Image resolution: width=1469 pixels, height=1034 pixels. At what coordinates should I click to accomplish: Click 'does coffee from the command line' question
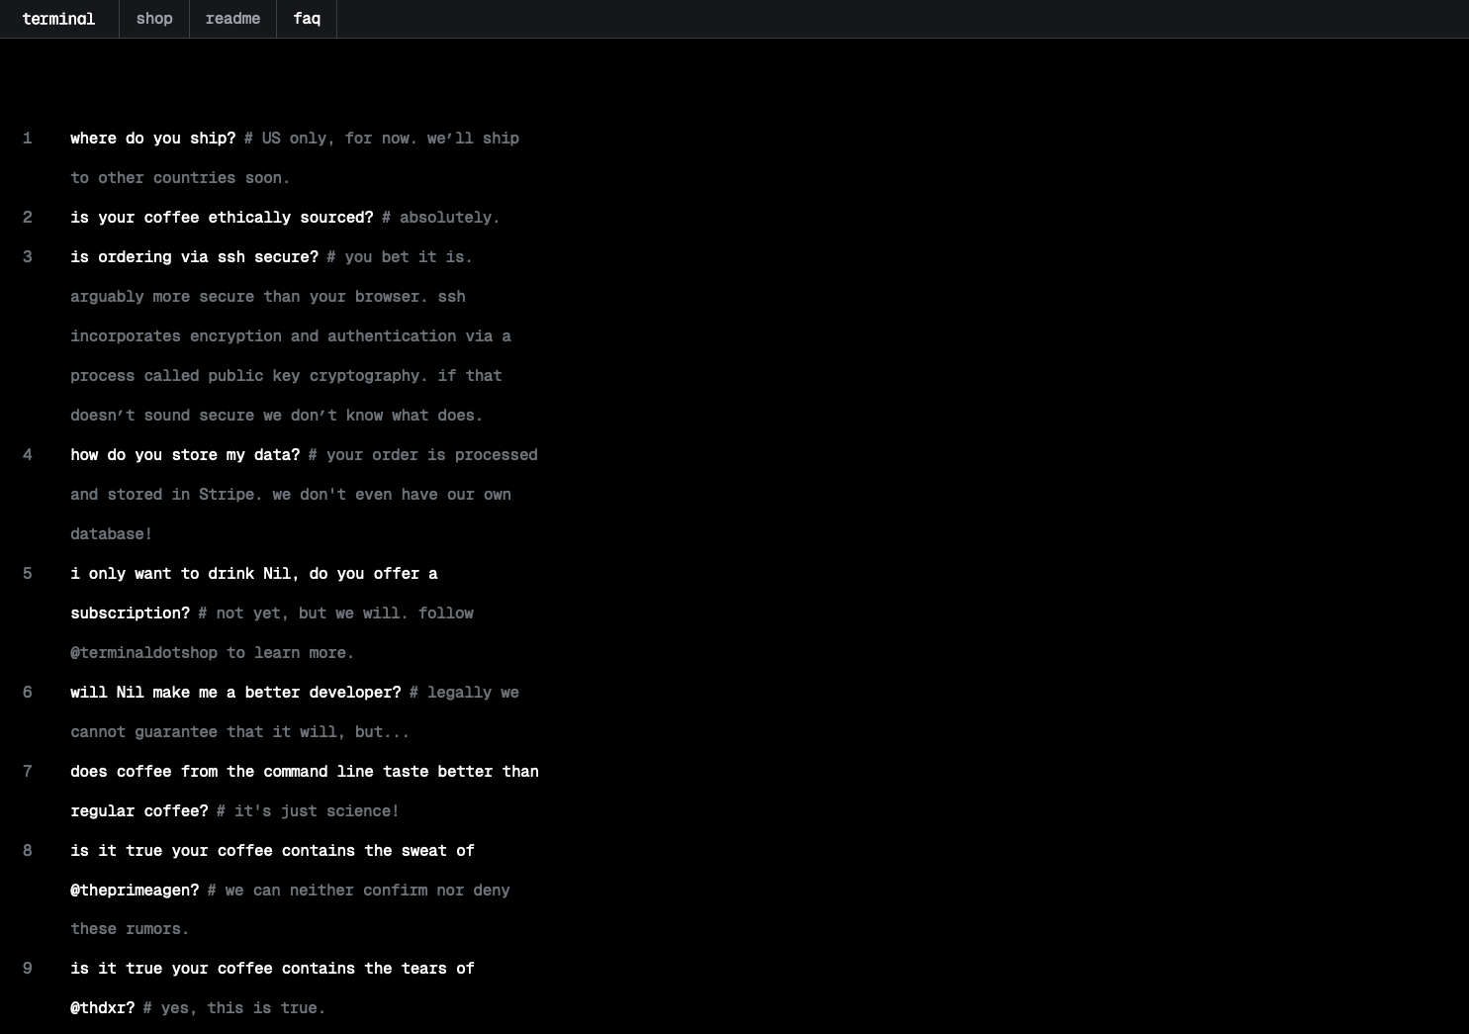305,772
